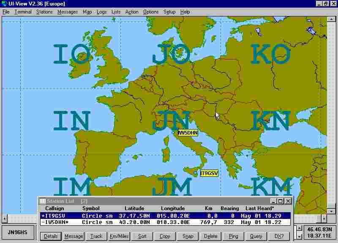
Task: Click the Bearing column header
Action: click(x=229, y=208)
